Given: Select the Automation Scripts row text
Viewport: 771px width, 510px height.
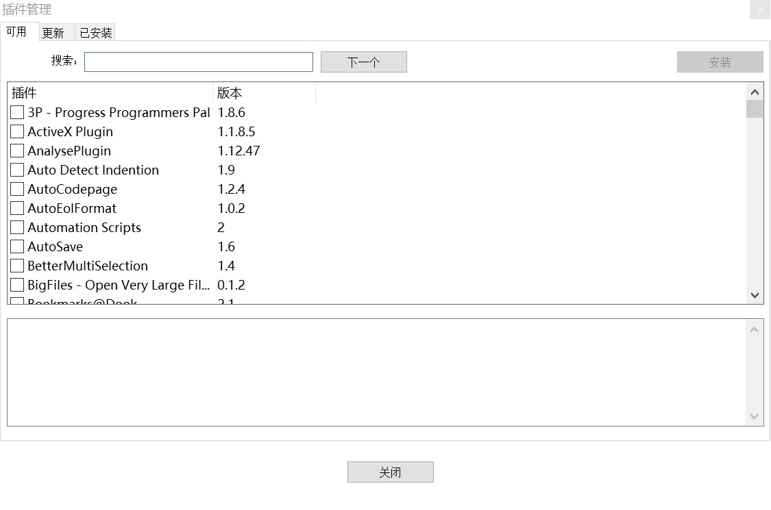Looking at the screenshot, I should tap(84, 227).
